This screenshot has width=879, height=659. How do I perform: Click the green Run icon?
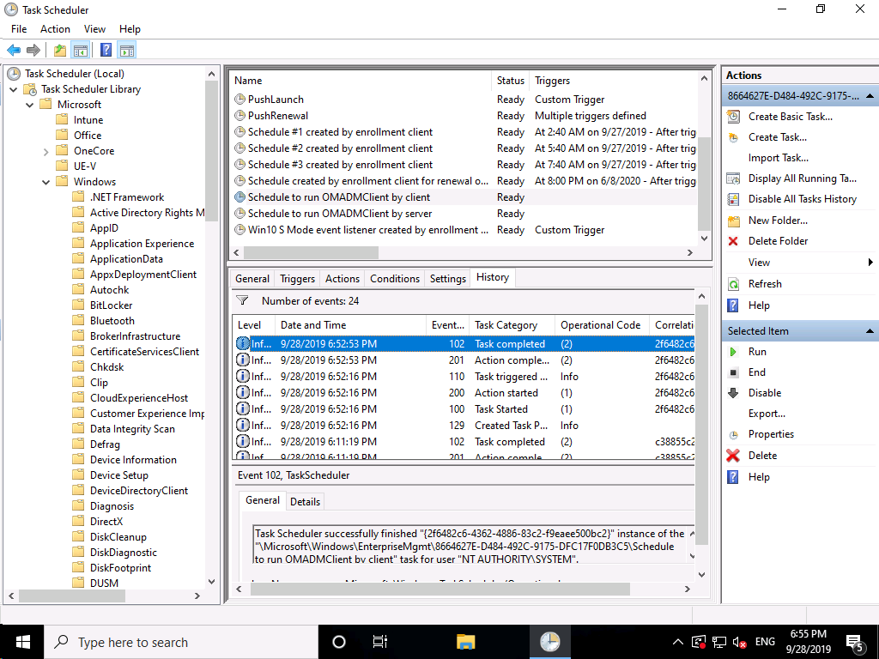click(x=733, y=352)
